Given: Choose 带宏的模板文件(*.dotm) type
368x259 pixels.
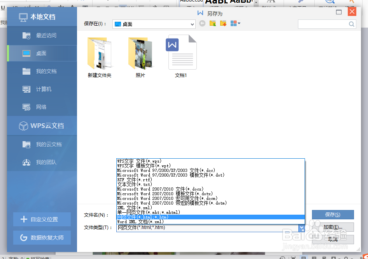Looking at the screenshot, I should click(210, 203).
